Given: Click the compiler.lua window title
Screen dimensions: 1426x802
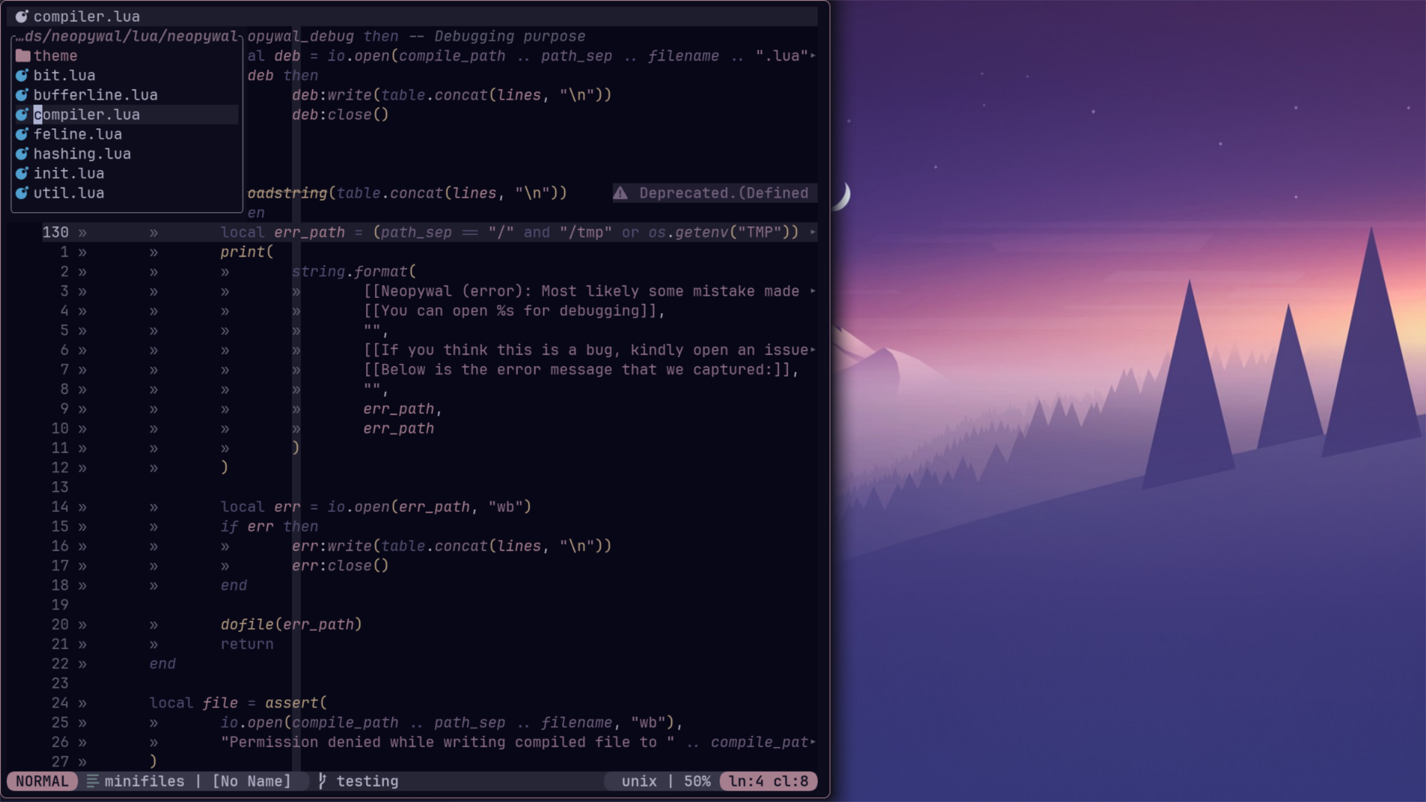Looking at the screenshot, I should point(86,17).
